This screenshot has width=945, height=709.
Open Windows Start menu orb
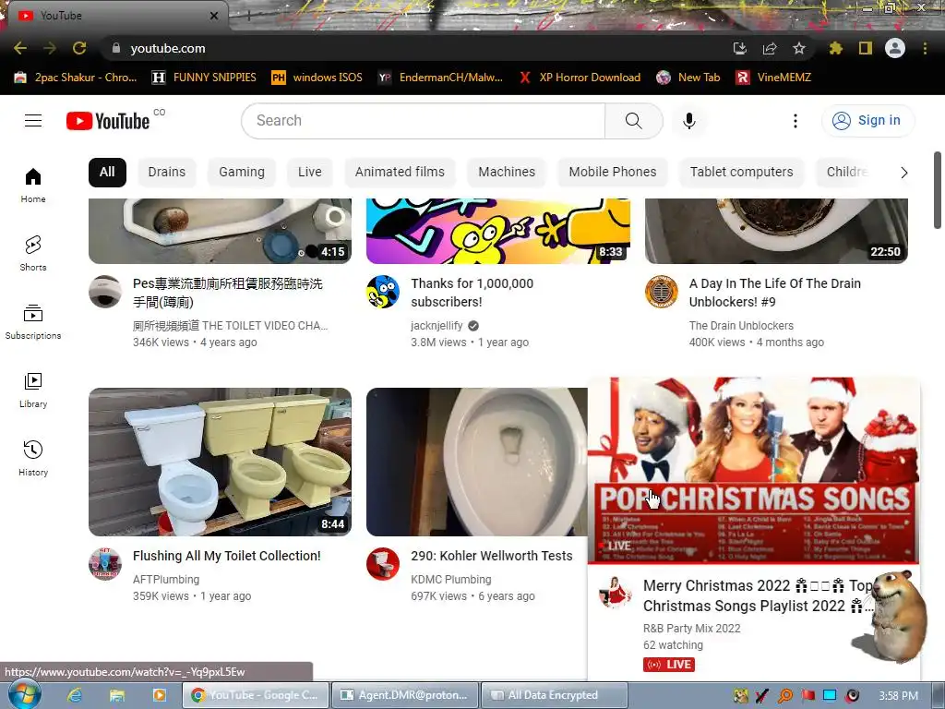point(25,694)
